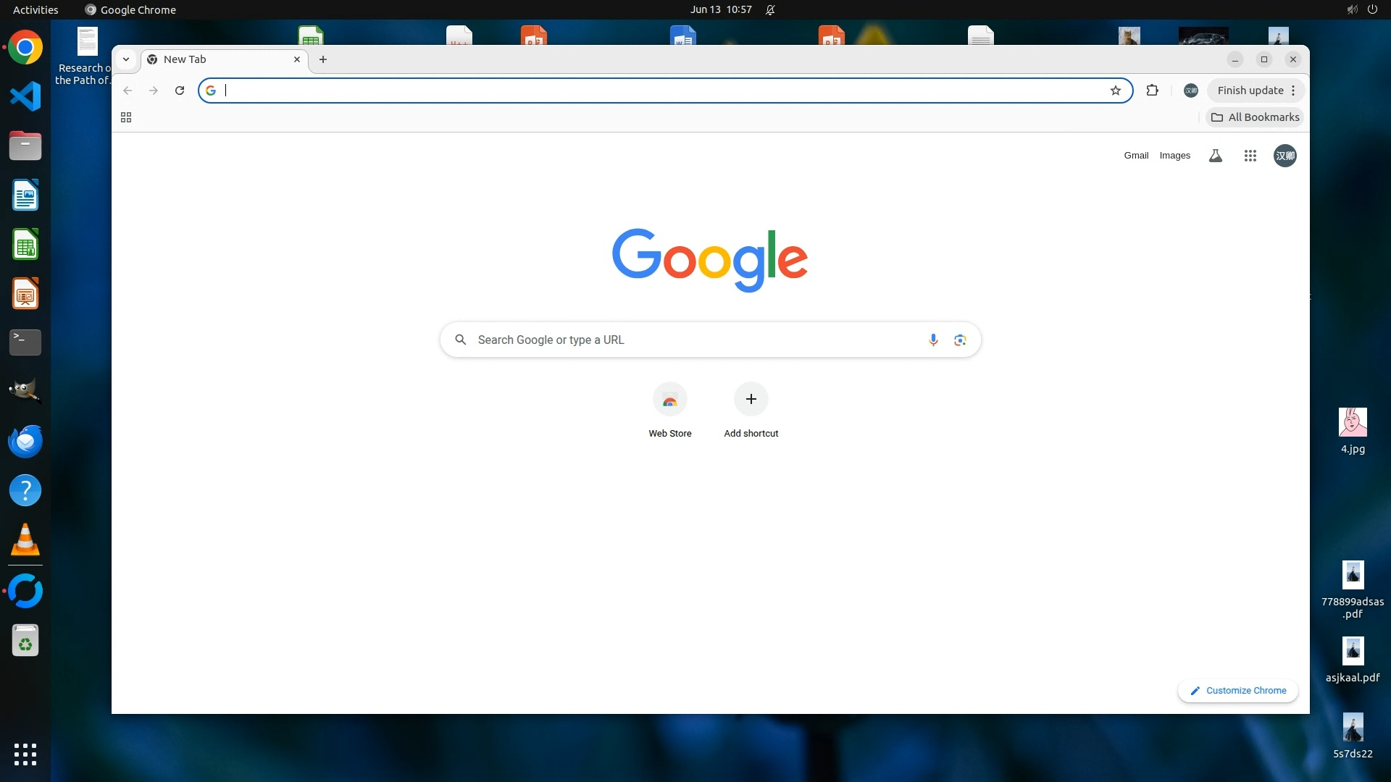Expand the All Bookmarks folder
This screenshot has width=1391, height=782.
coord(1255,117)
